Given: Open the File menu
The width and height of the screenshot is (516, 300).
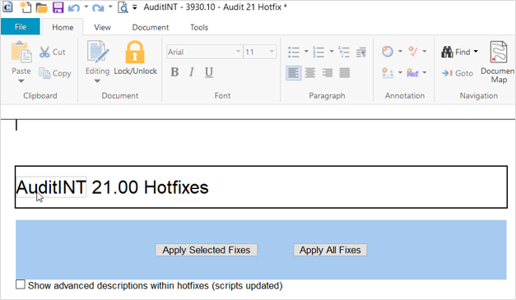Looking at the screenshot, I should 21,27.
